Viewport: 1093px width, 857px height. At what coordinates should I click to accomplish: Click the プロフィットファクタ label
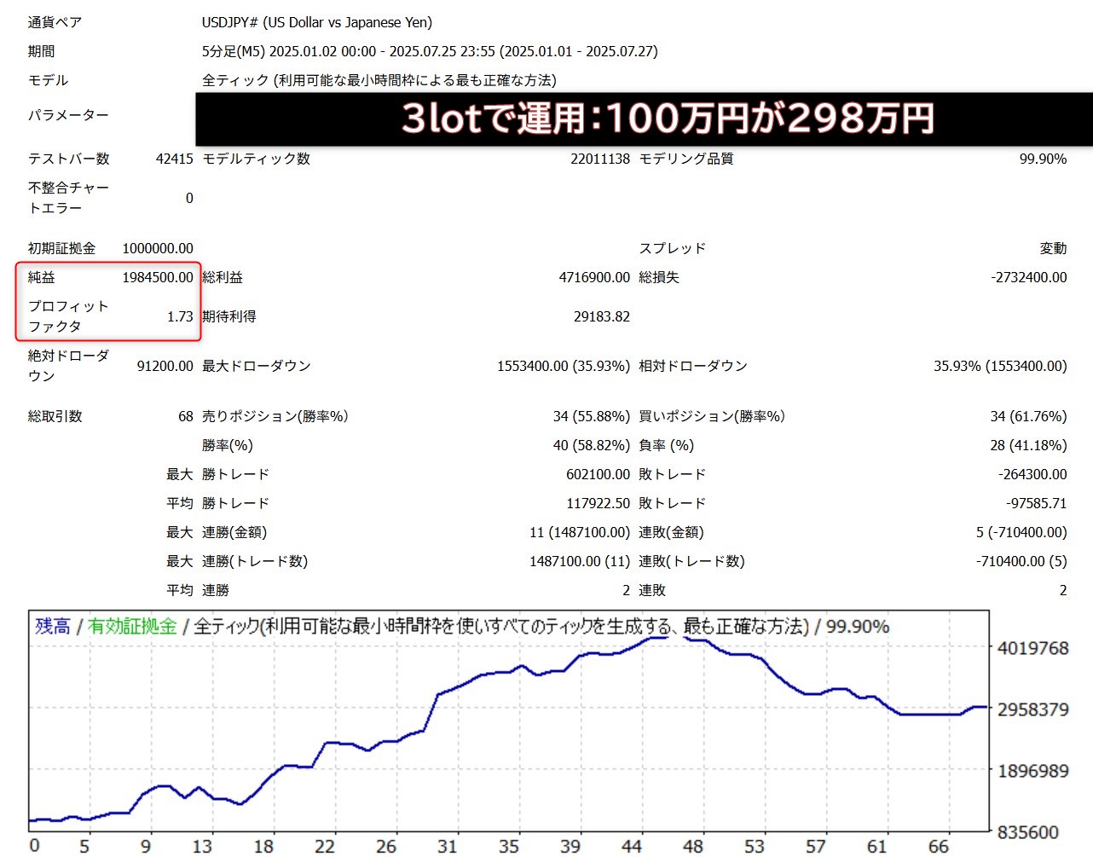coord(68,316)
